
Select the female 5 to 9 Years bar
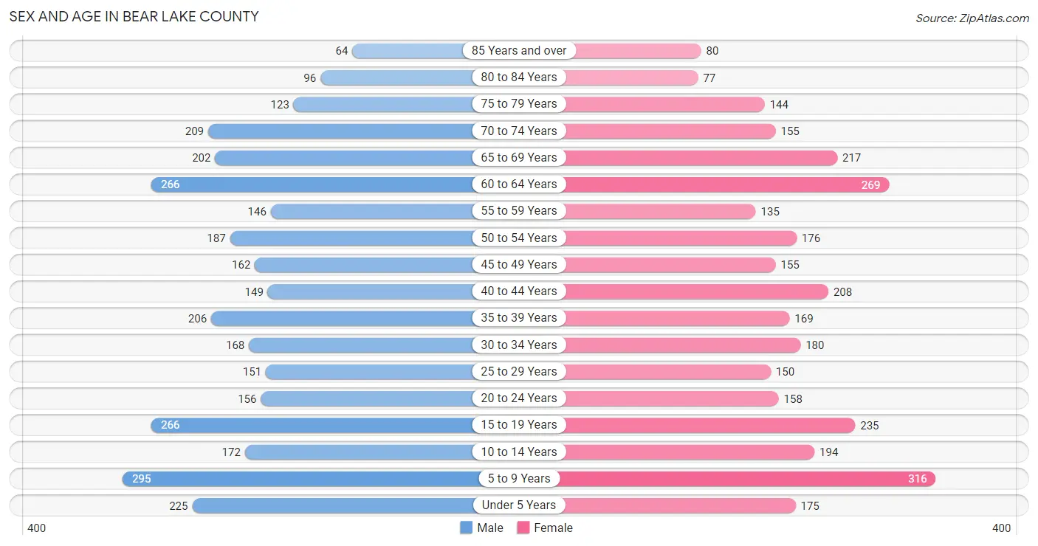coord(746,479)
